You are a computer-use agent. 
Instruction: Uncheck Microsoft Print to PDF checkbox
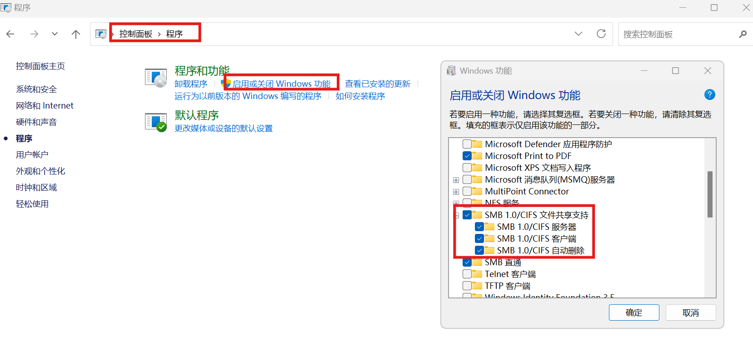point(467,156)
